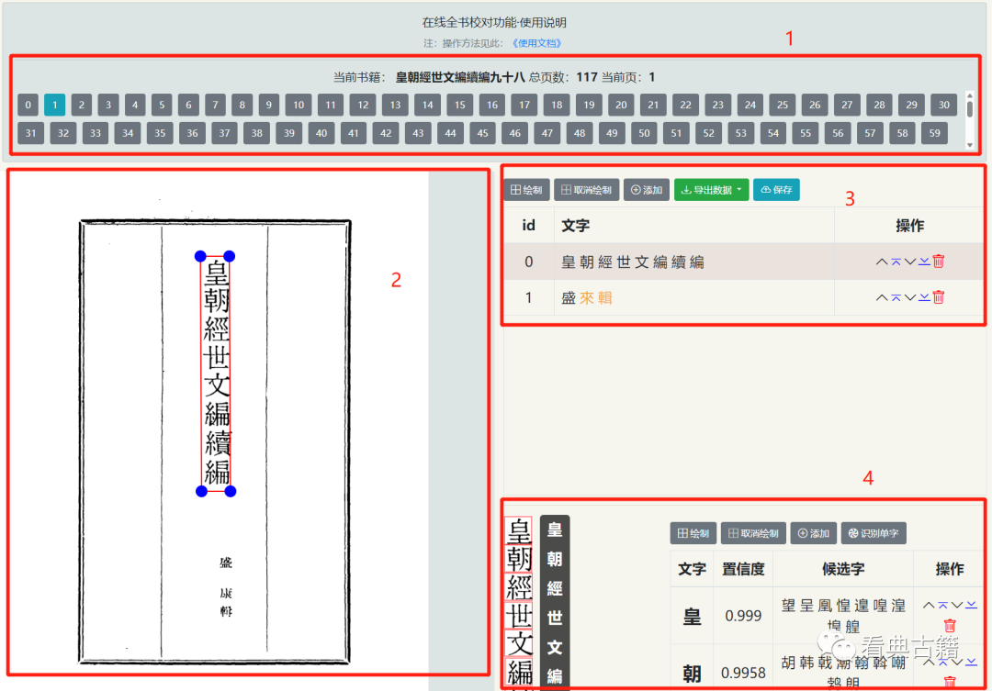The image size is (992, 691).
Task: Switch to page 59
Action: [935, 134]
